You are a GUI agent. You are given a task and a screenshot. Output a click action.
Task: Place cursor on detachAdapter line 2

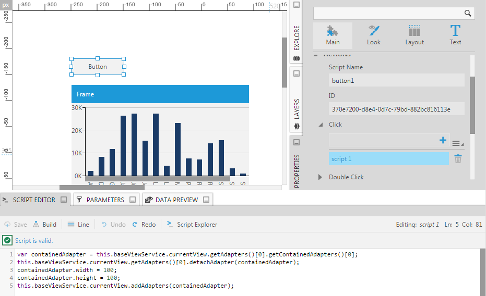click(158, 262)
